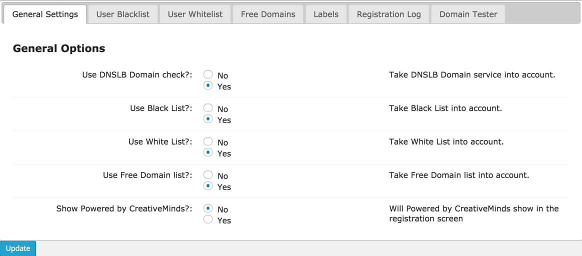
Task: Set Use White List to Yes
Action: tap(208, 153)
